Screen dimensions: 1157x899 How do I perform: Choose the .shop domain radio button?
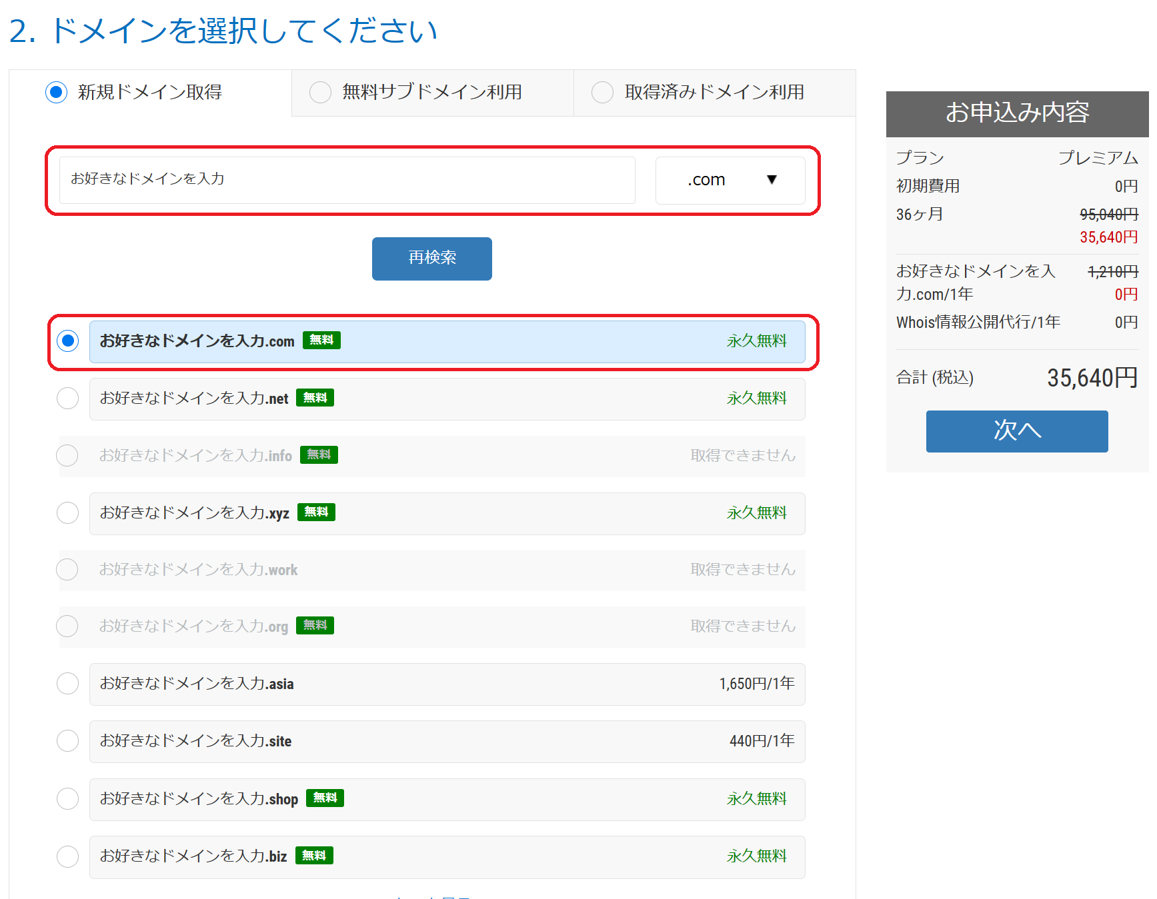[x=68, y=798]
